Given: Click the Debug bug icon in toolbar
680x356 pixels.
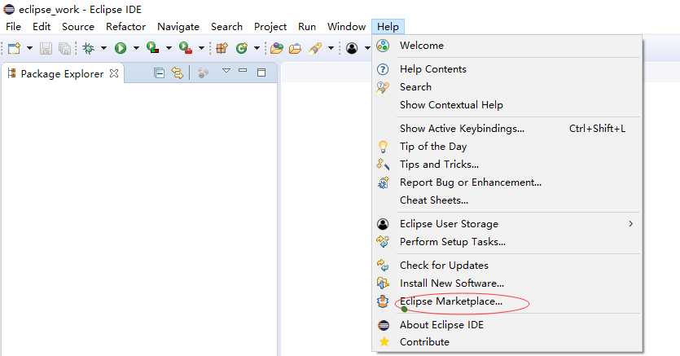Looking at the screenshot, I should point(89,48).
